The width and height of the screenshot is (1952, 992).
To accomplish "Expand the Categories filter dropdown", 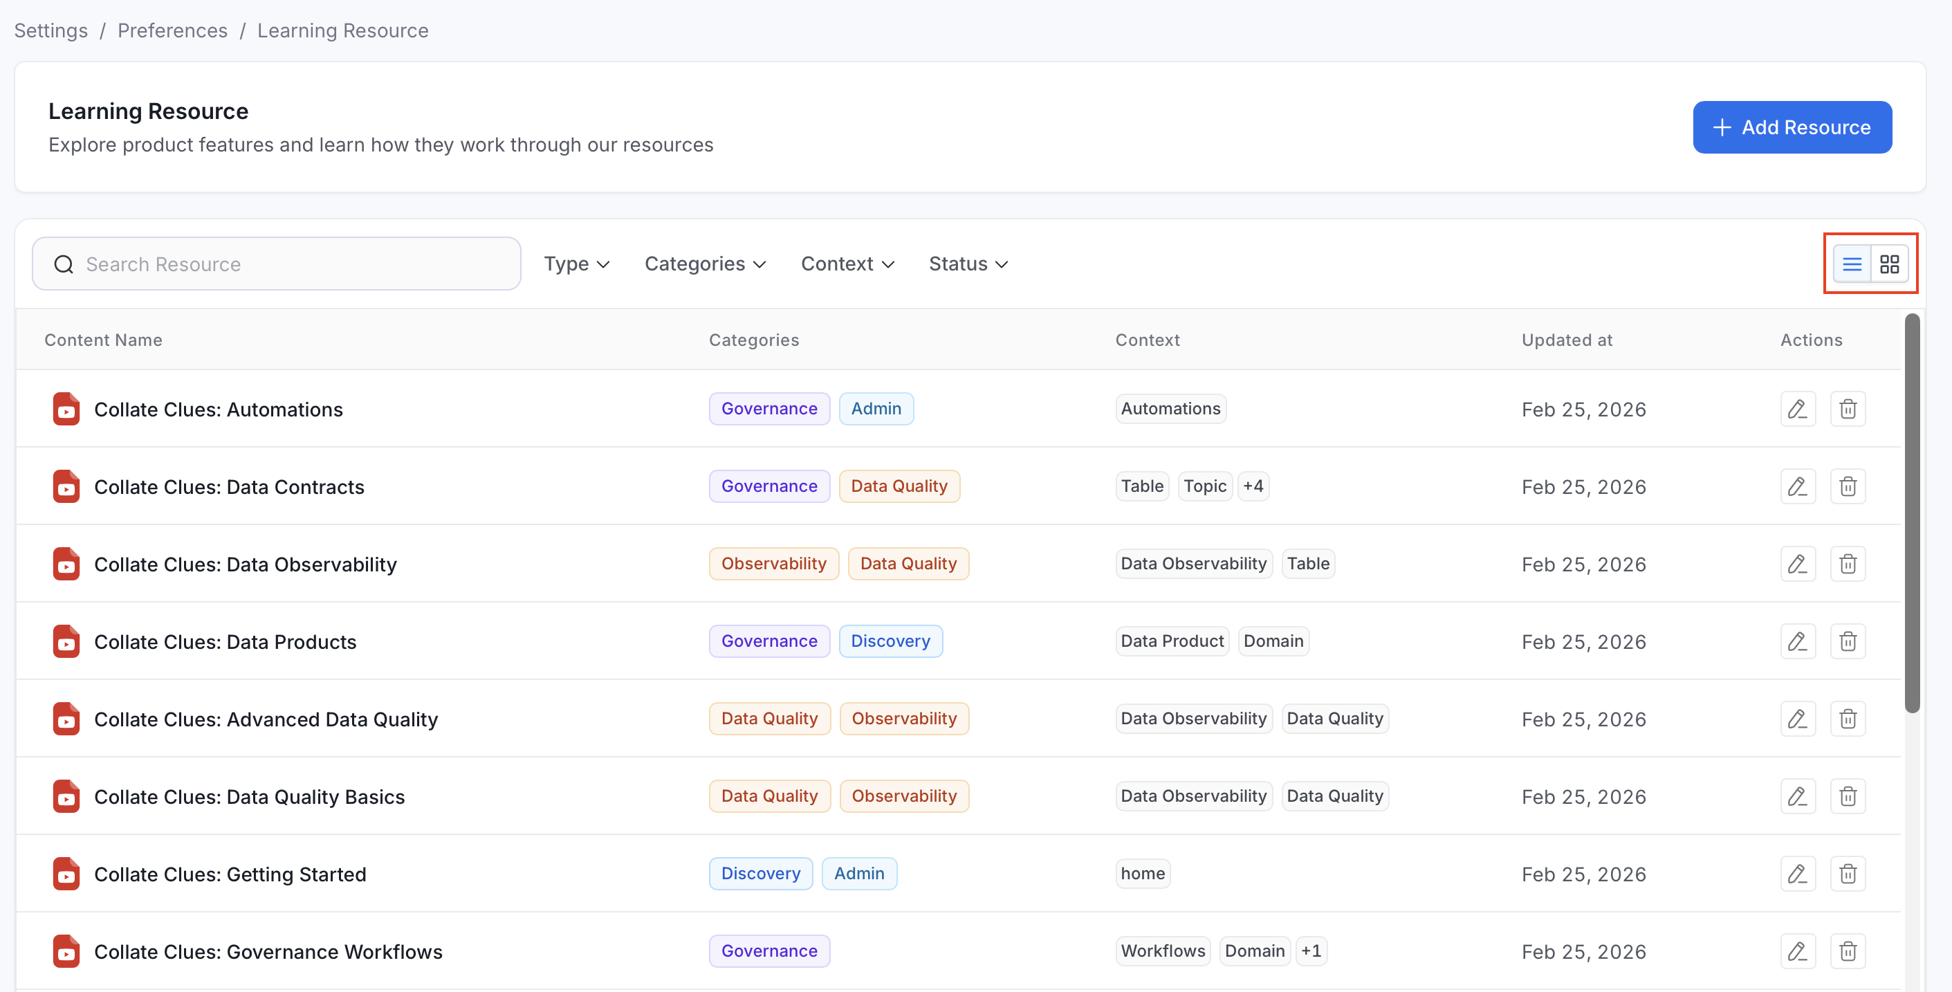I will pyautogui.click(x=706, y=264).
